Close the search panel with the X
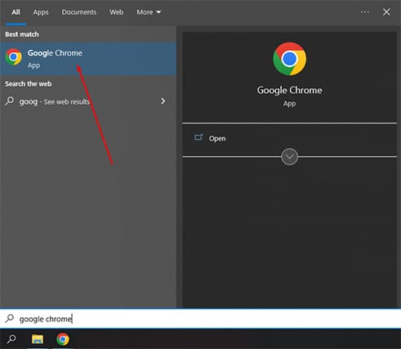 click(386, 12)
